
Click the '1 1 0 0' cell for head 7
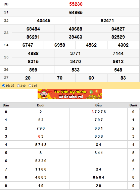pyautogui.click(x=41, y=169)
